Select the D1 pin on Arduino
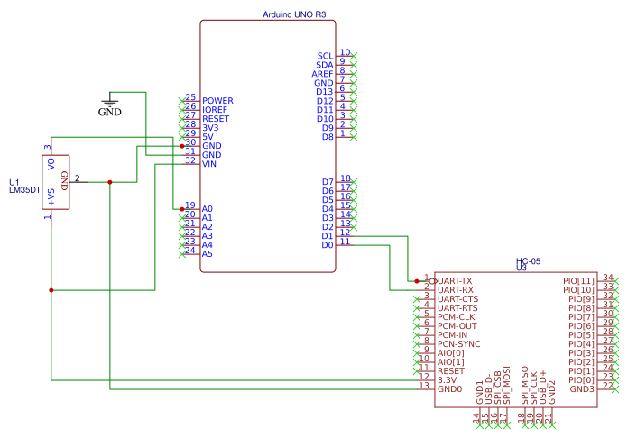The width and height of the screenshot is (628, 438). 328,236
